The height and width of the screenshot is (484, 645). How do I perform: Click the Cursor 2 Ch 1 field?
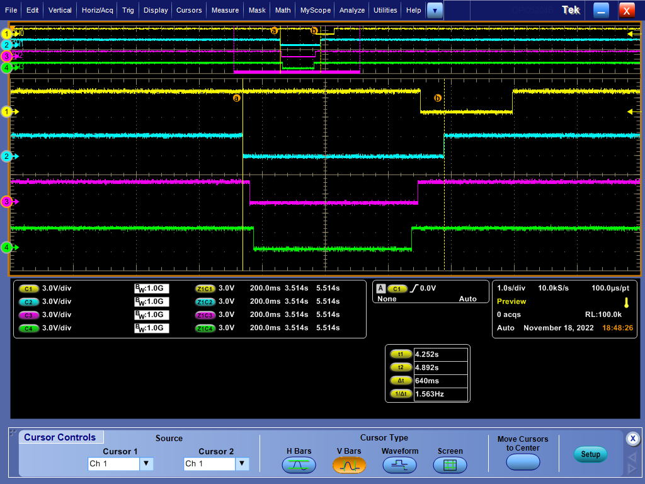[x=210, y=464]
